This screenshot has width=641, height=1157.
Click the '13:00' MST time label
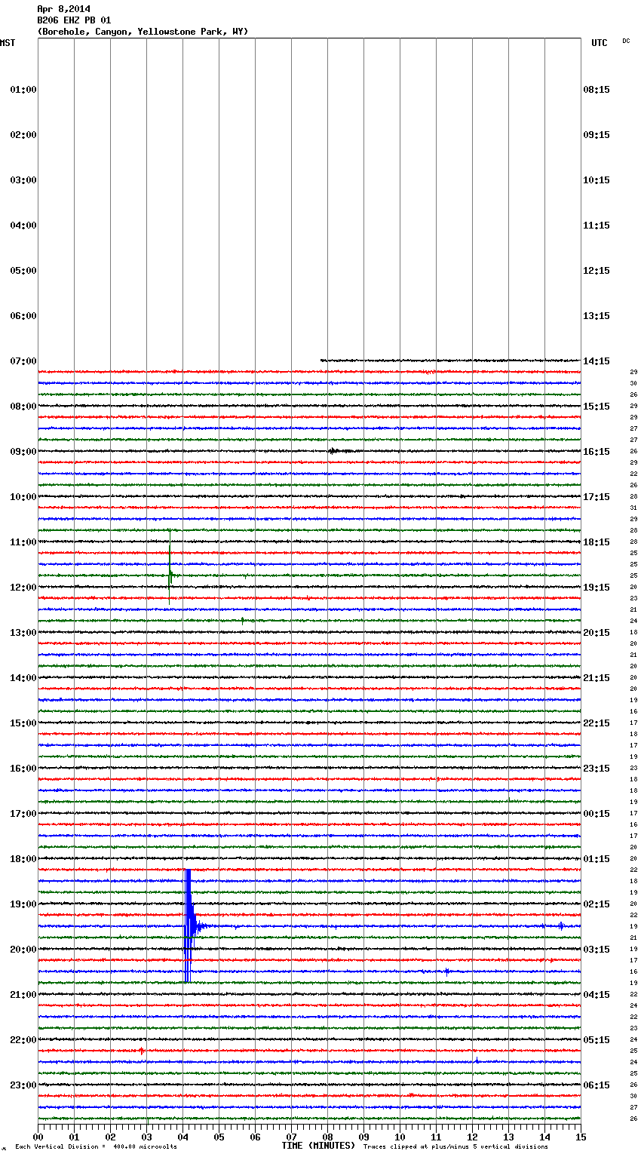coord(23,633)
